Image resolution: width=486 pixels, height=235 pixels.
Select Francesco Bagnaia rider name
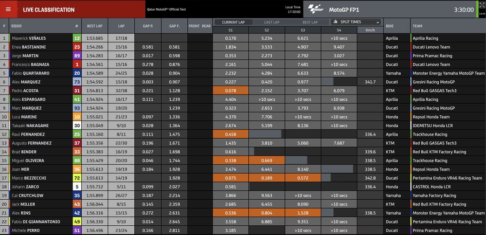[x=30, y=64]
